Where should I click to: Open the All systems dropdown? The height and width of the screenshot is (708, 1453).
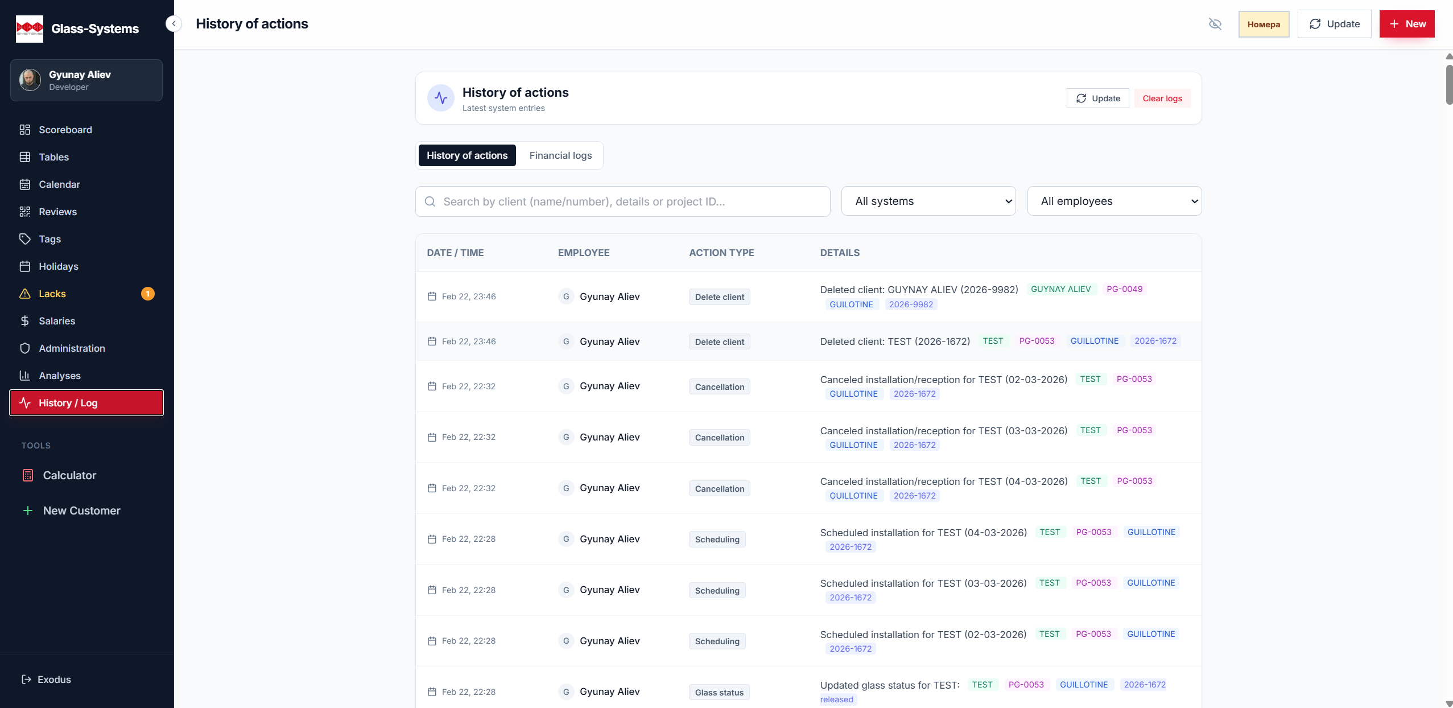[928, 201]
